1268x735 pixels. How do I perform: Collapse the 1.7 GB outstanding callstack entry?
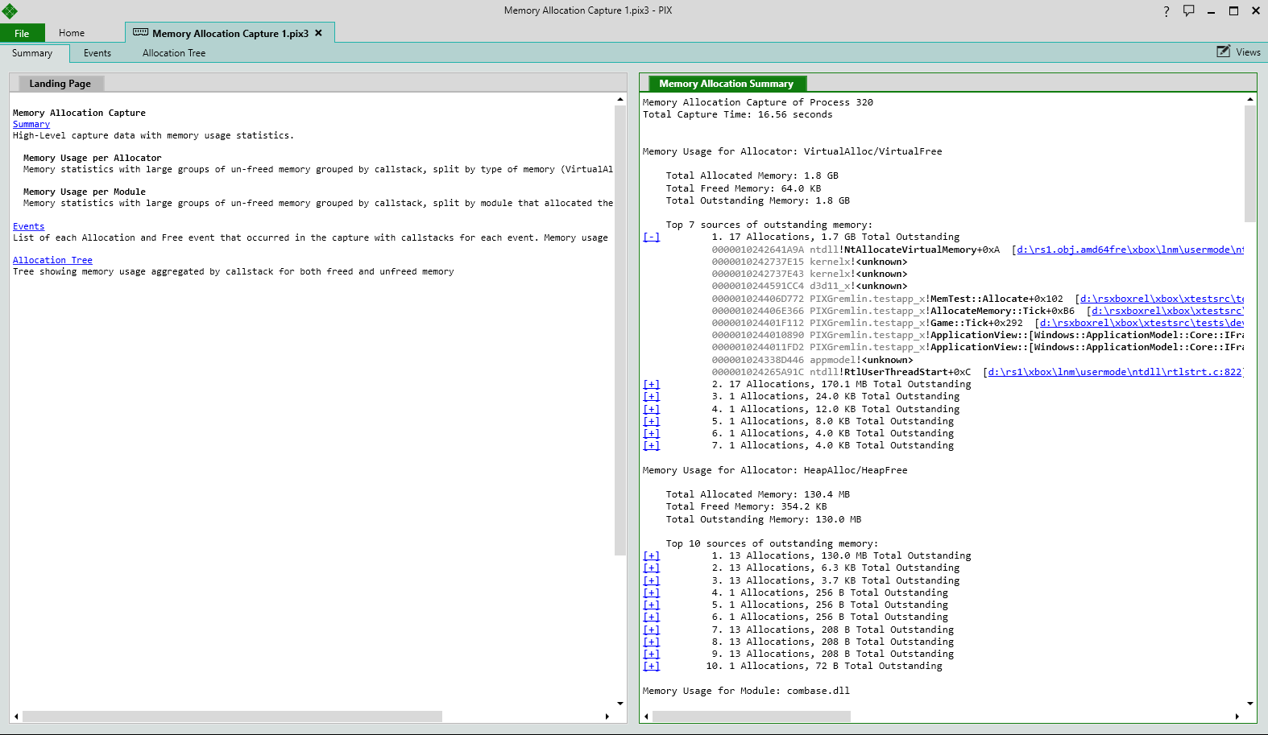(x=651, y=237)
